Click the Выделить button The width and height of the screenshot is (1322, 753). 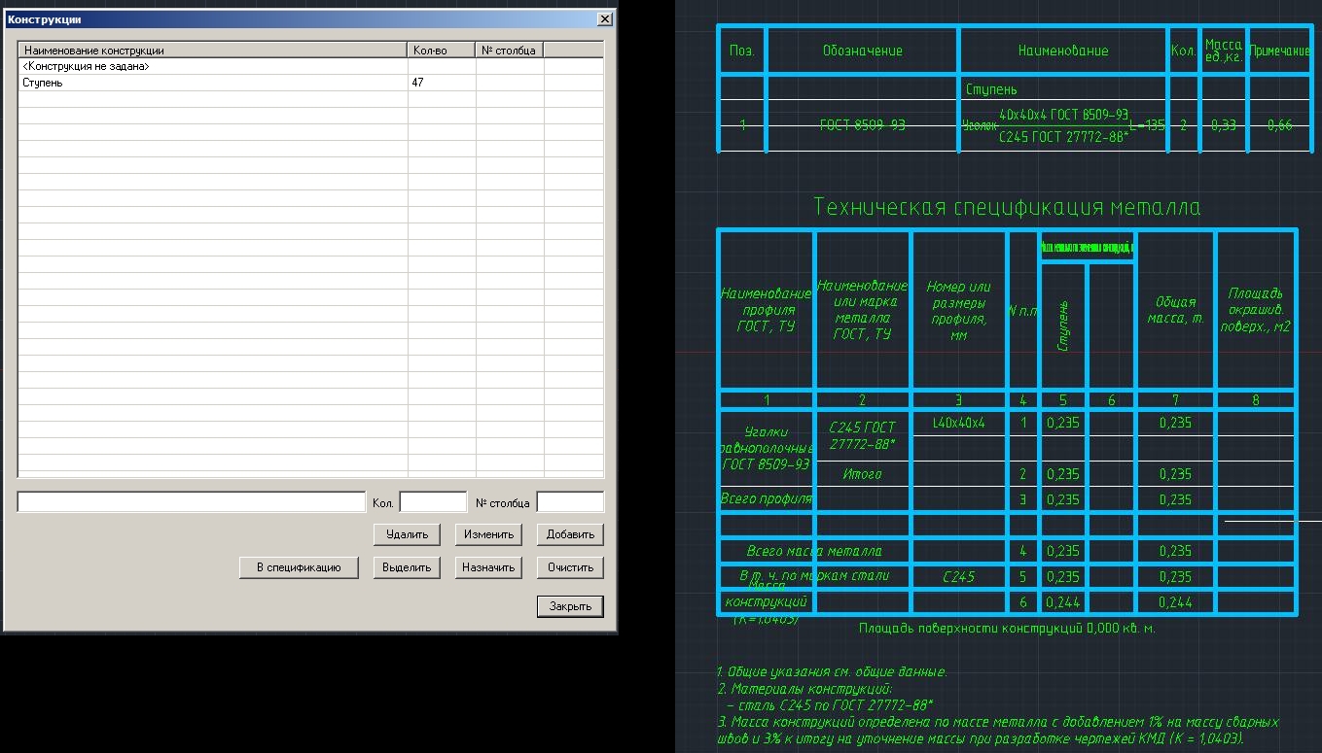click(407, 567)
